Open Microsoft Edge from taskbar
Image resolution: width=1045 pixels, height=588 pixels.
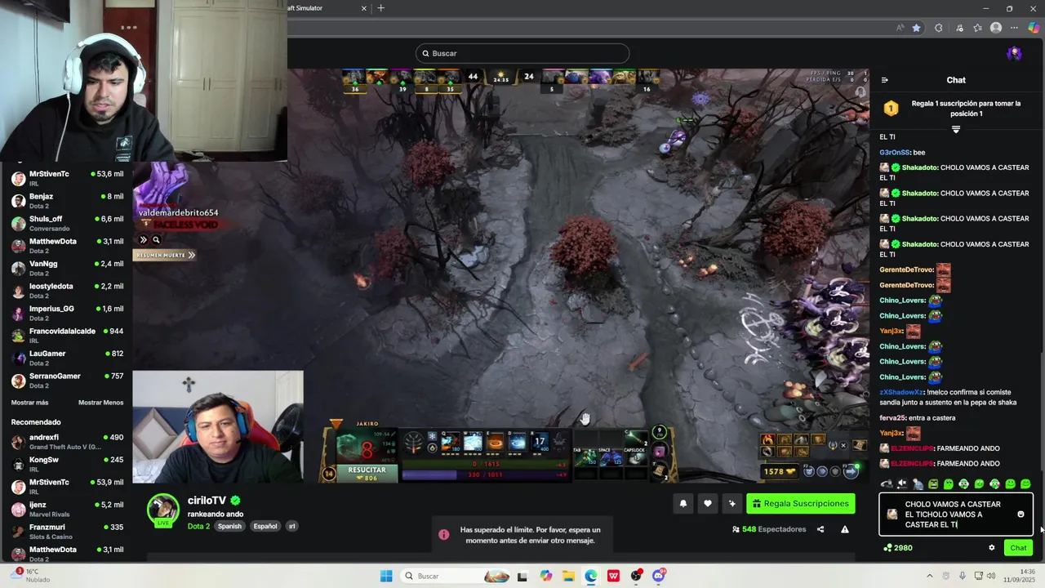click(590, 576)
